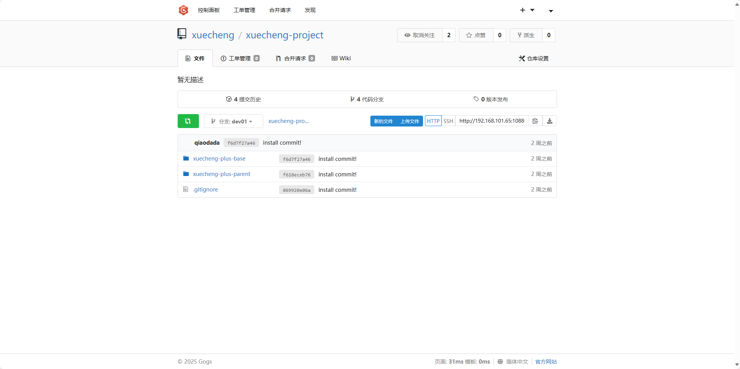Click the green compare branches button
Image resolution: width=740 pixels, height=369 pixels.
tap(188, 121)
